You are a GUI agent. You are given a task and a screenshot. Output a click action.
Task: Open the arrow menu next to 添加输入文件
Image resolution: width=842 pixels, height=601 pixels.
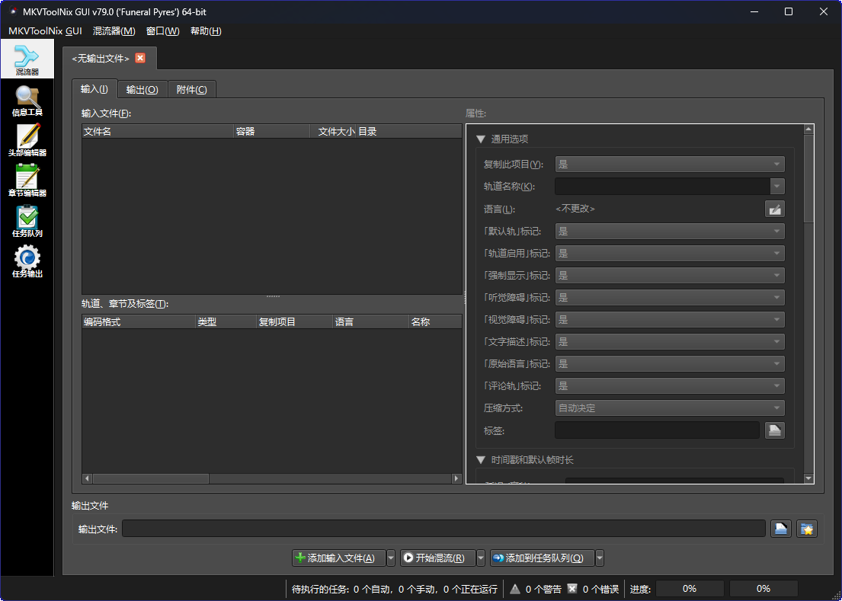click(x=391, y=558)
